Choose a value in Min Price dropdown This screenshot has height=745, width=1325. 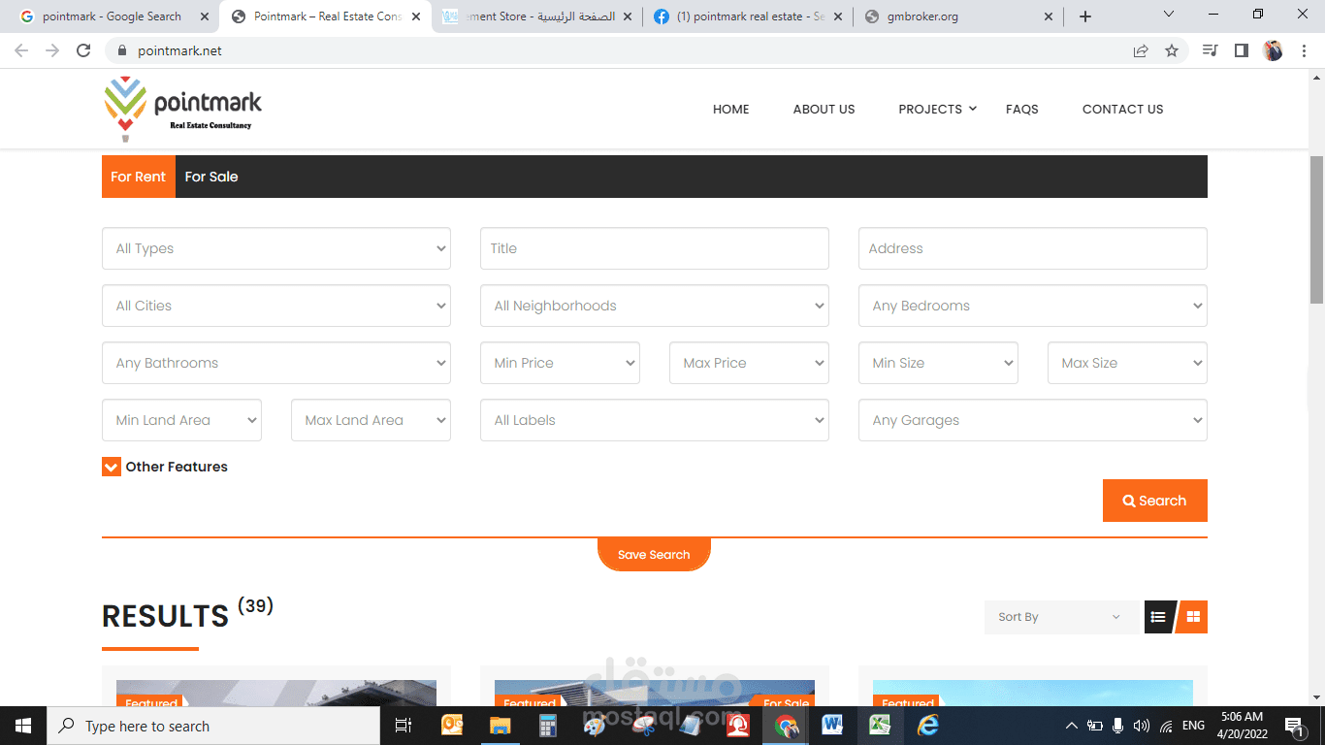tap(560, 363)
